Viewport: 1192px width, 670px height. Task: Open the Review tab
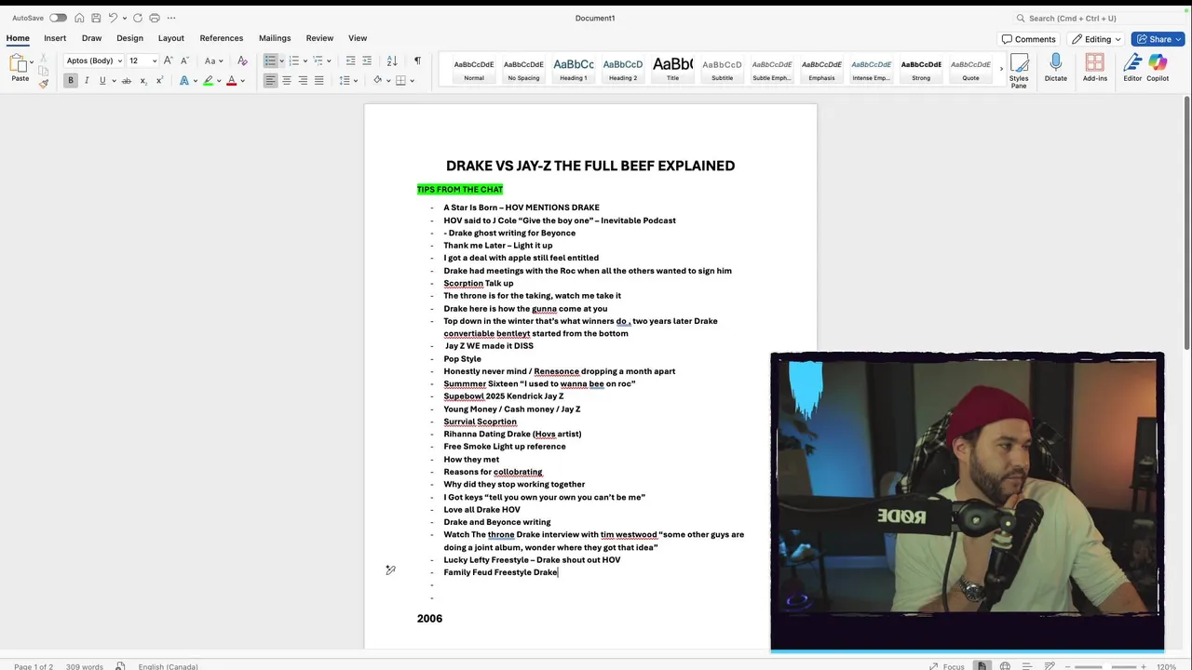(x=319, y=38)
